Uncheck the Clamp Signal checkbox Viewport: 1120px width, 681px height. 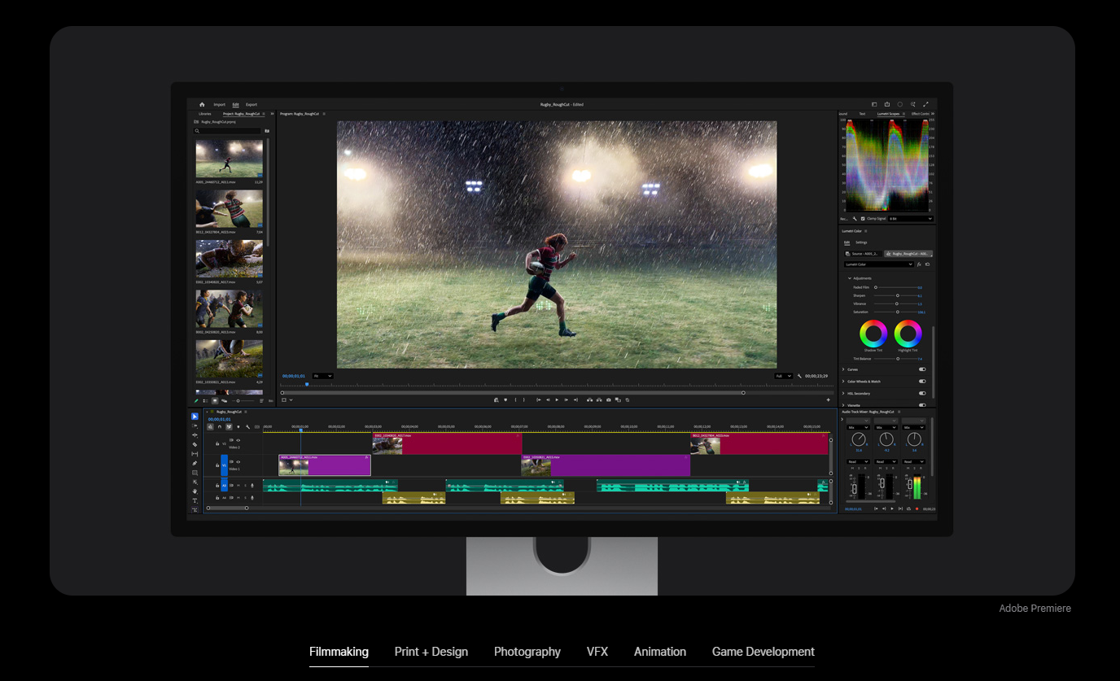coord(863,219)
